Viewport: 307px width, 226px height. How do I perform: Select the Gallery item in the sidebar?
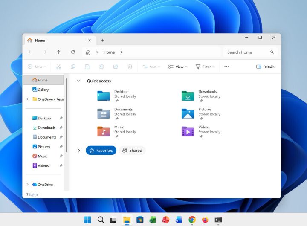pyautogui.click(x=43, y=90)
